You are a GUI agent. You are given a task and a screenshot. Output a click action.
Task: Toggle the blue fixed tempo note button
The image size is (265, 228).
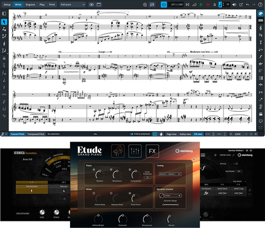pos(220,4)
